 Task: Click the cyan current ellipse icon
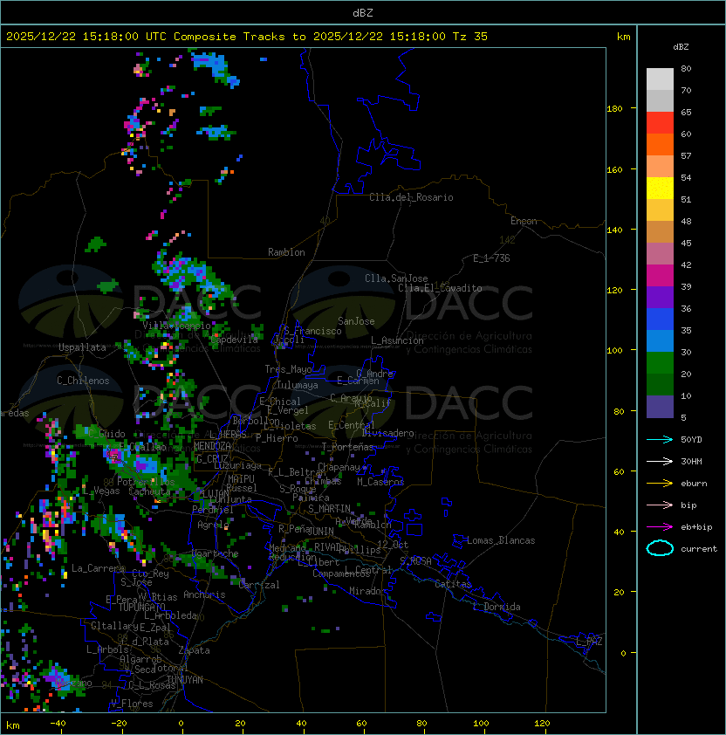(x=660, y=548)
